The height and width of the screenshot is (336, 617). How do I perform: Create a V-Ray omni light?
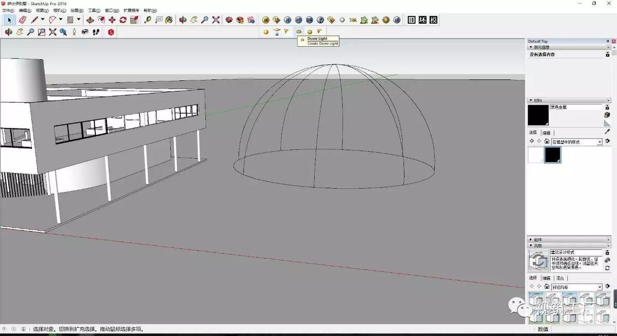coord(266,32)
